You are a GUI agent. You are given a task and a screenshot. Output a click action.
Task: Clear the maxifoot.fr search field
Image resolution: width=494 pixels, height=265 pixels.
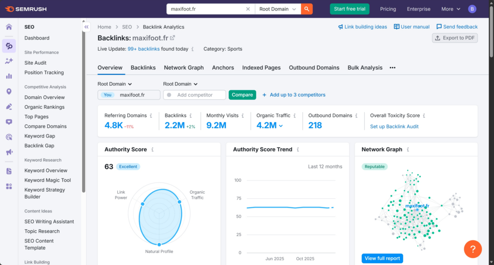pos(248,9)
